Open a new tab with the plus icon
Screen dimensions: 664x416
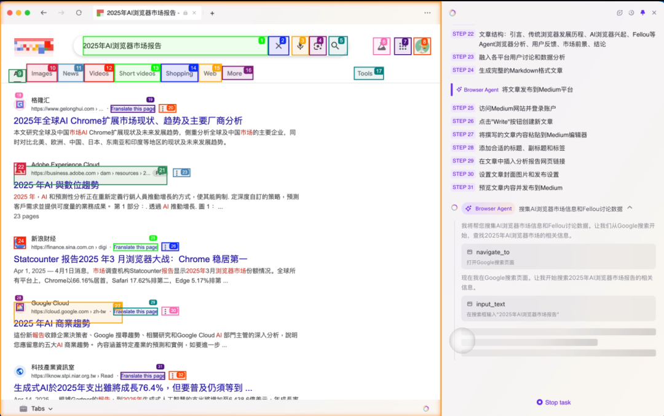click(212, 13)
